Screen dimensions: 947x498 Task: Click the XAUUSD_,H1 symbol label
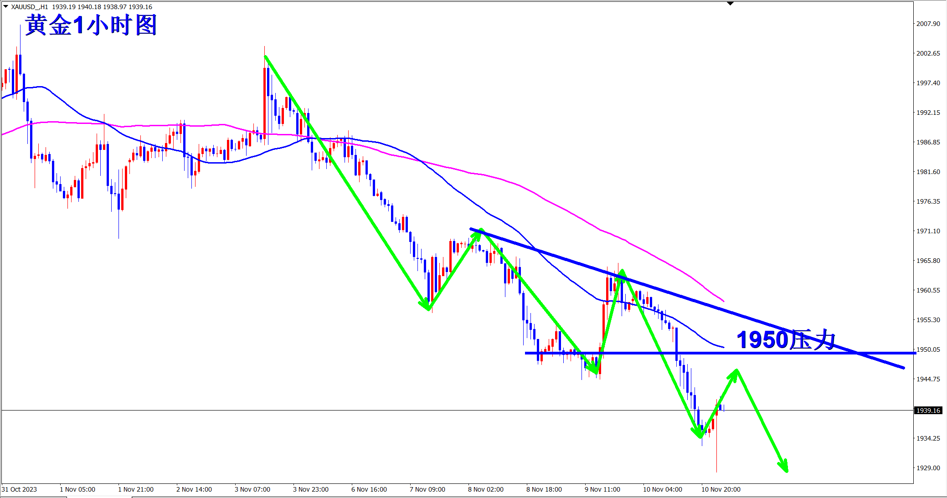point(30,7)
